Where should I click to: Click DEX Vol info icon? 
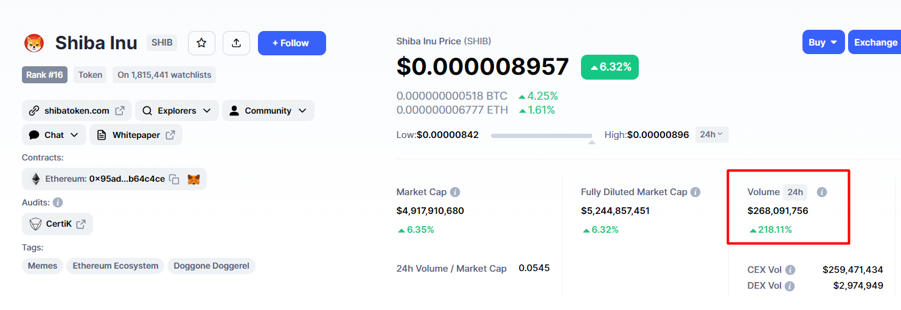tap(790, 286)
